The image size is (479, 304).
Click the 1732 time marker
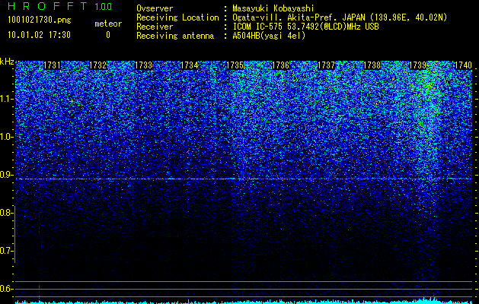click(x=97, y=65)
